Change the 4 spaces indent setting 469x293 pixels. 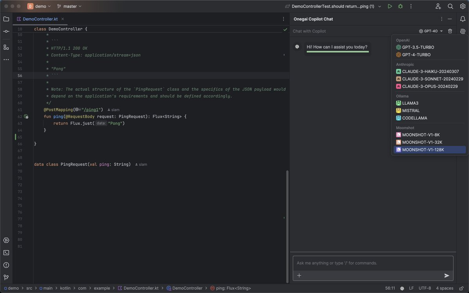(444, 288)
